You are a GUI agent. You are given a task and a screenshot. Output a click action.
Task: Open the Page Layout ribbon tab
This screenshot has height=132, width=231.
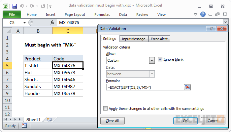[x=75, y=15]
